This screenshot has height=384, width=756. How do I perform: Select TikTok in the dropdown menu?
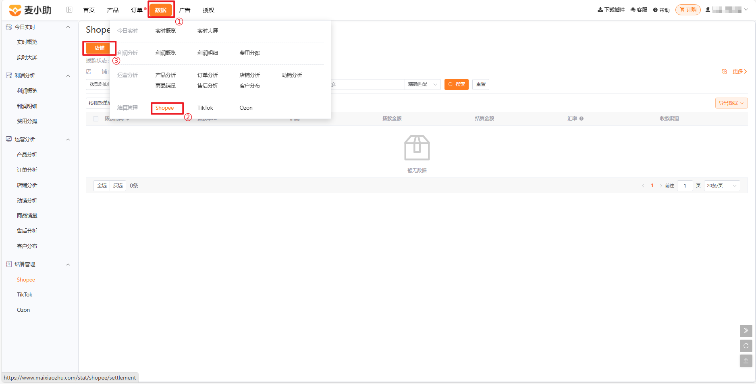205,108
